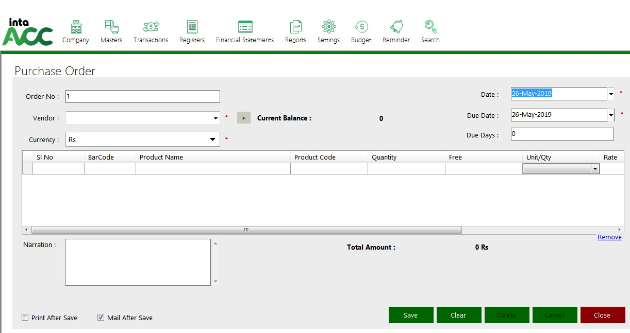Expand the Vendor dropdown
This screenshot has height=333, width=630.
pyautogui.click(x=215, y=118)
